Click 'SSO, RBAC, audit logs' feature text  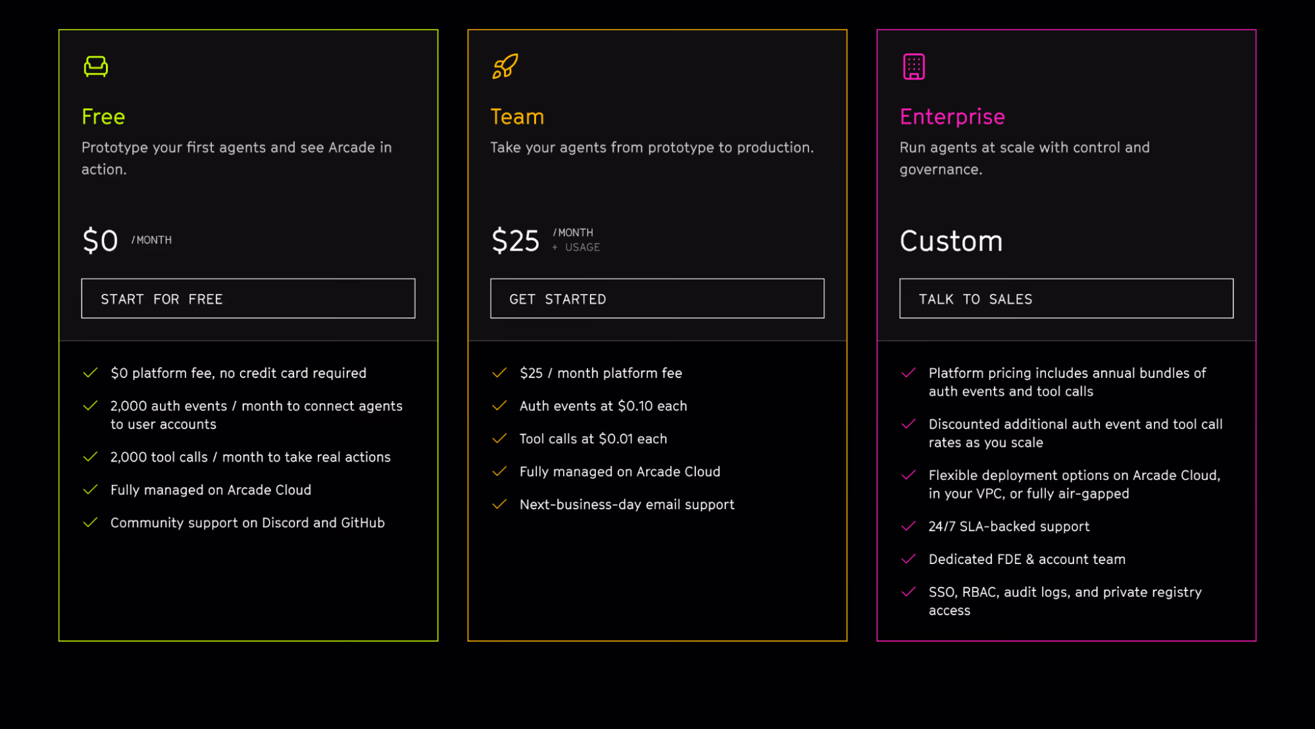pos(1065,601)
